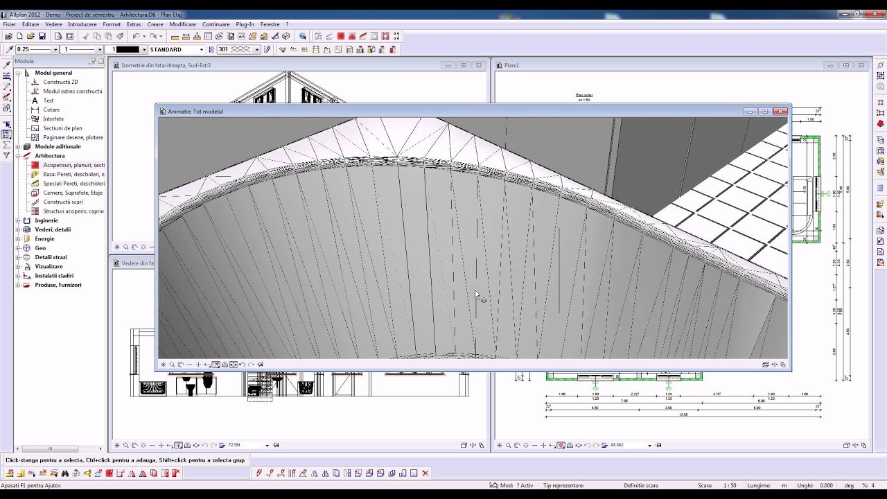This screenshot has width=887, height=499.
Task: Toggle the pin on the Module panel
Action: 92,61
